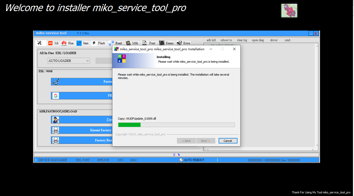Select the Font tab
Viewport: 354px width, 196px height.
(149, 43)
